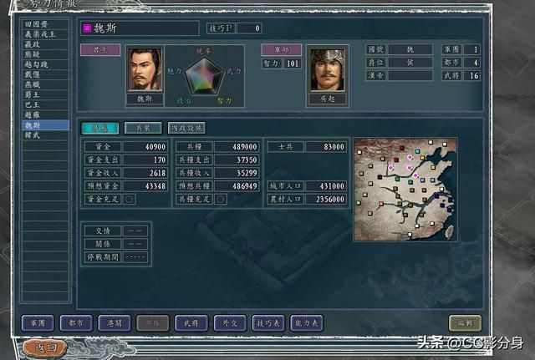This screenshot has height=360, width=535.
Task: Switch to the 內政設施 tab
Action: pos(186,128)
